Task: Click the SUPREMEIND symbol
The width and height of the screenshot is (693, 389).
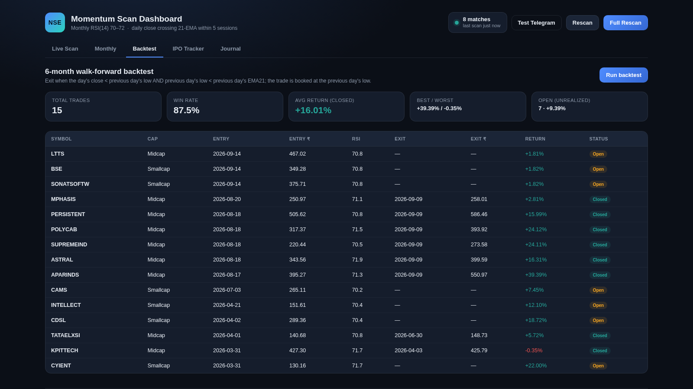Action: [69, 245]
